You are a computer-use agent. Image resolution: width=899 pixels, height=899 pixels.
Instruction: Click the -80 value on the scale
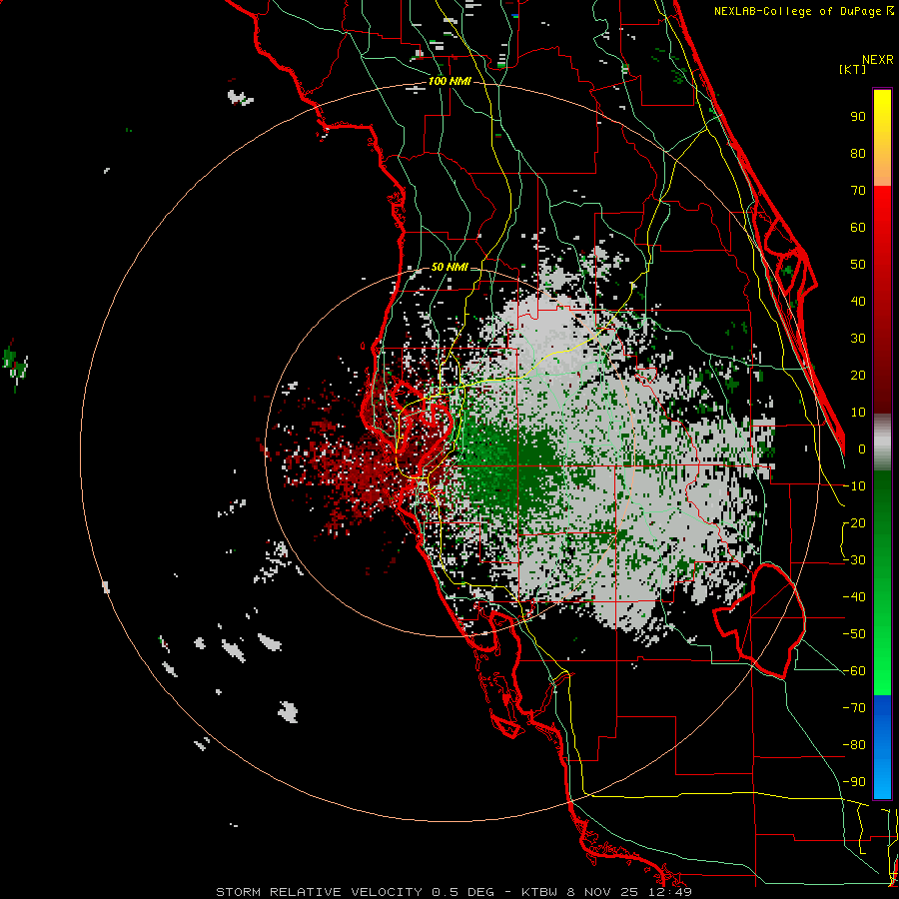click(854, 745)
